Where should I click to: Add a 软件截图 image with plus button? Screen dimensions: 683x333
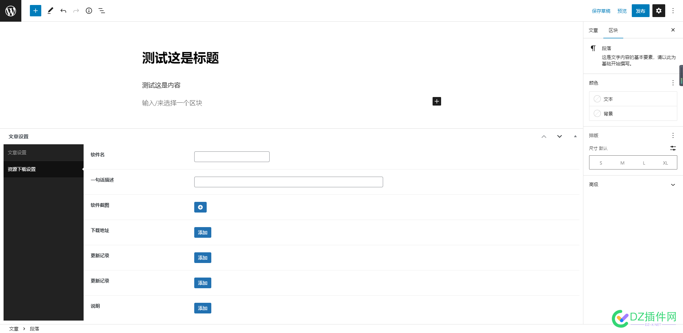pyautogui.click(x=200, y=207)
